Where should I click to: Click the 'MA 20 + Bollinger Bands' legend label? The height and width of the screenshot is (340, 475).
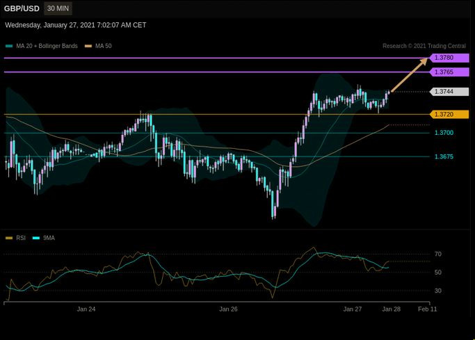(47, 46)
